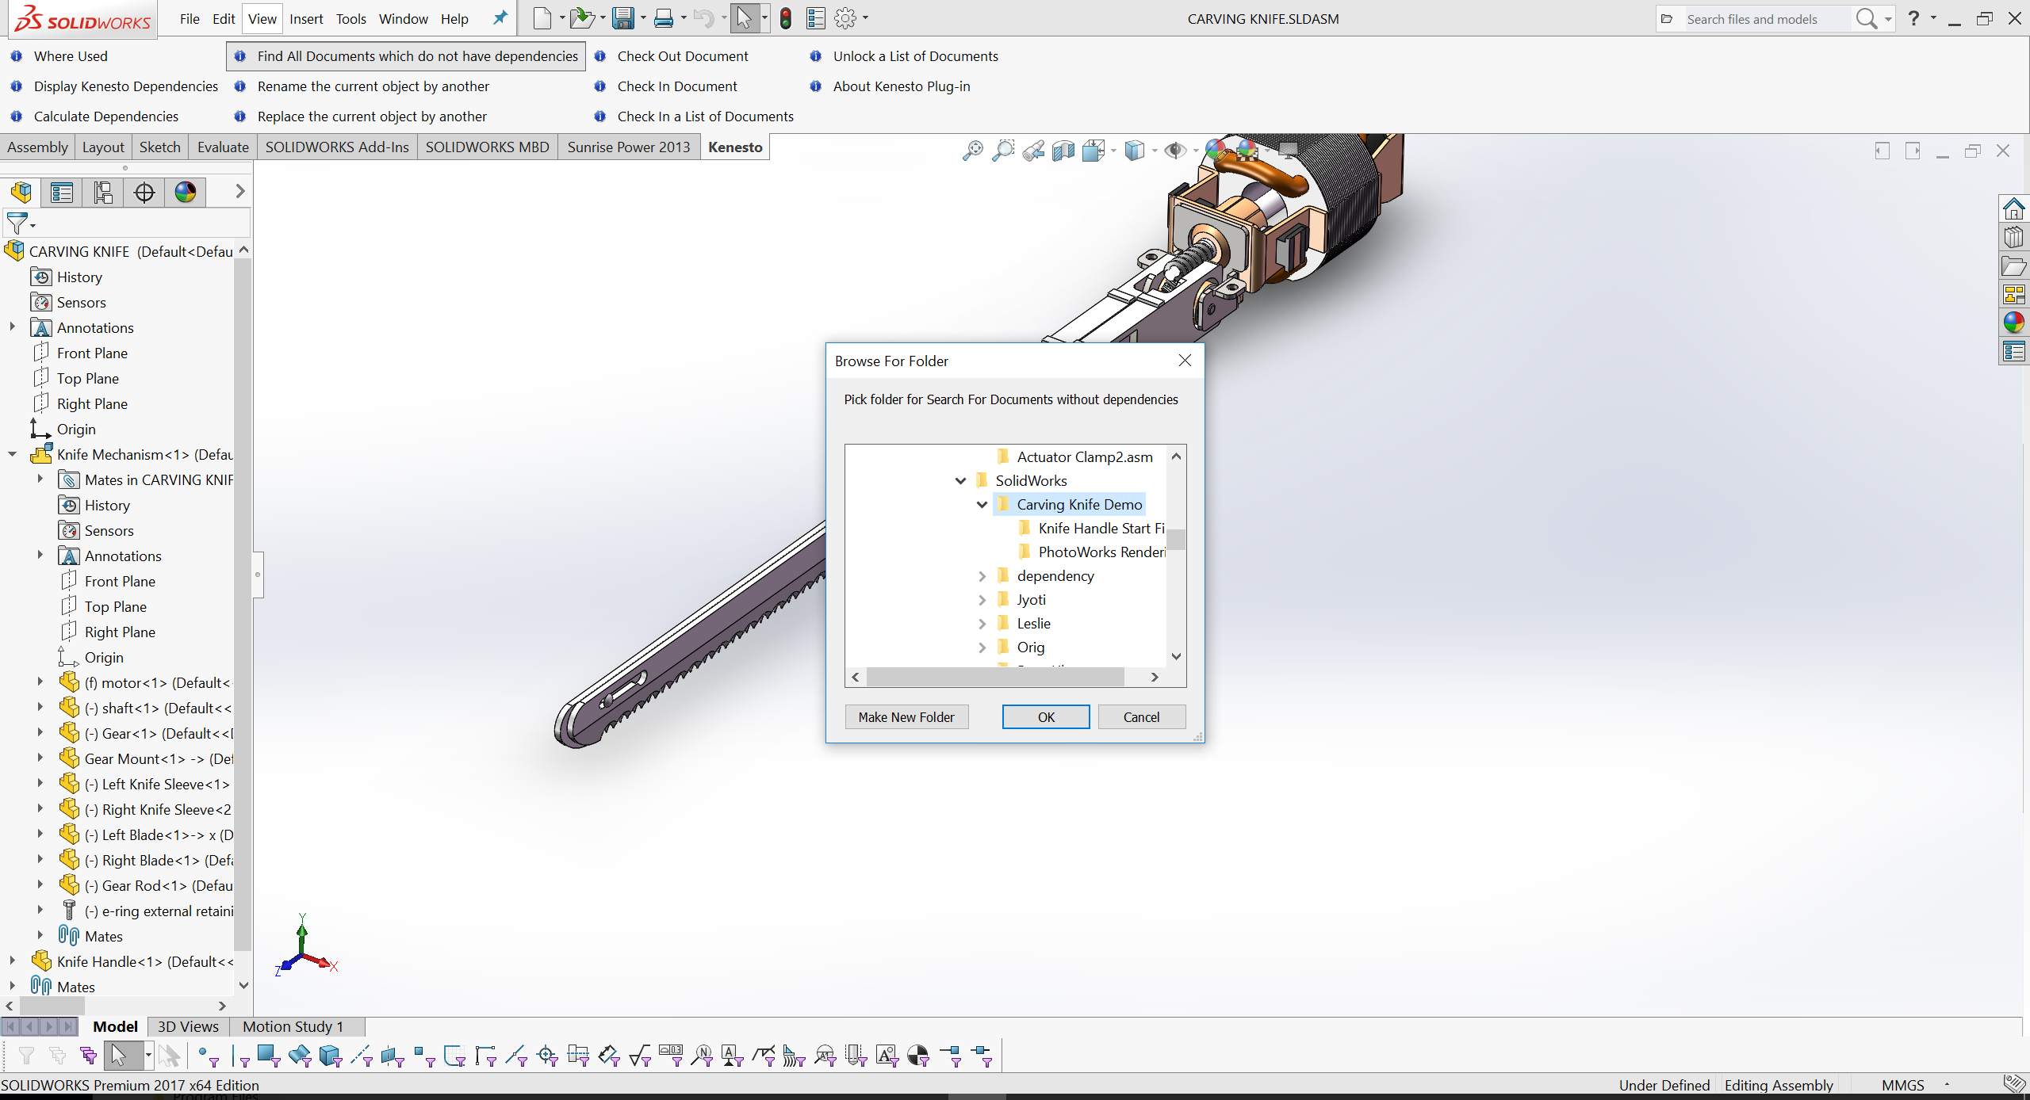Open the Tools menu
The height and width of the screenshot is (1100, 2030).
tap(351, 18)
